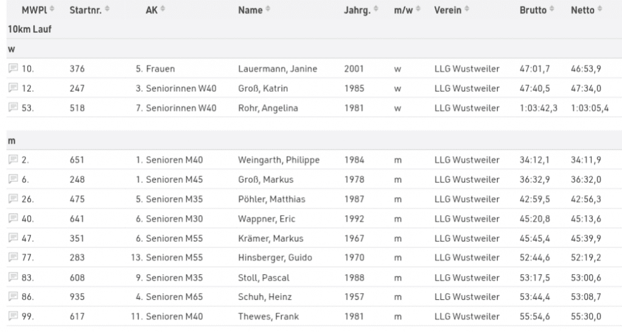This screenshot has width=622, height=332.
Task: Sort by m/w gender column
Action: (418, 10)
